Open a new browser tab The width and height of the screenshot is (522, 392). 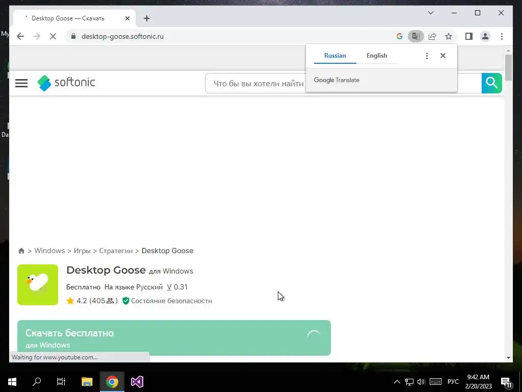[147, 18]
